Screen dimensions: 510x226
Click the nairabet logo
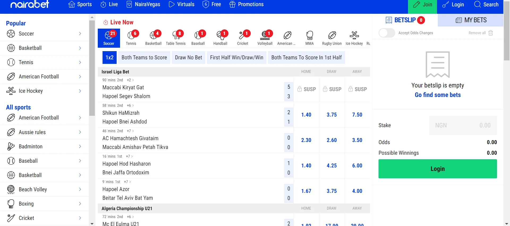click(30, 4)
